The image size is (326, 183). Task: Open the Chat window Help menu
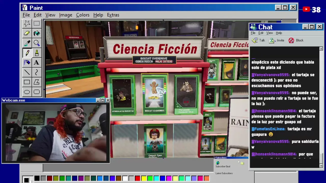tap(279, 33)
